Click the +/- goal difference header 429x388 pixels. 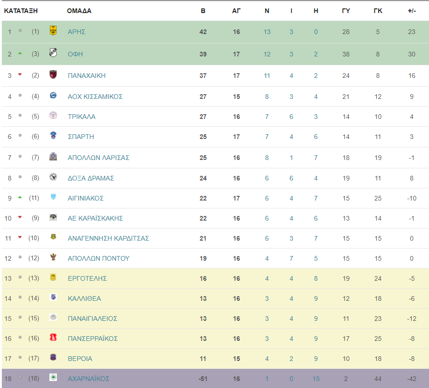(411, 11)
